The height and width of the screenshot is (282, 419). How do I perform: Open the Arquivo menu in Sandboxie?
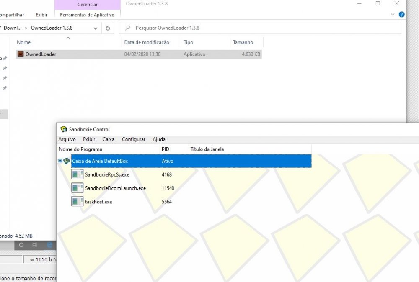pos(67,139)
